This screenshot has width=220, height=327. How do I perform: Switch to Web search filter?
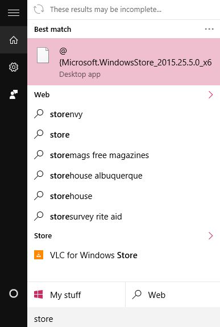point(173,295)
